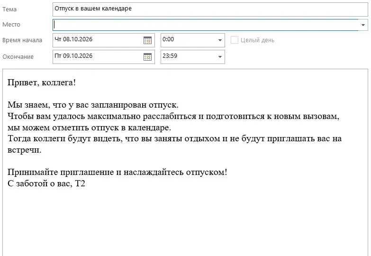Click the line "Привет, коллега!"
This screenshot has height=256, width=371.
tap(42, 82)
